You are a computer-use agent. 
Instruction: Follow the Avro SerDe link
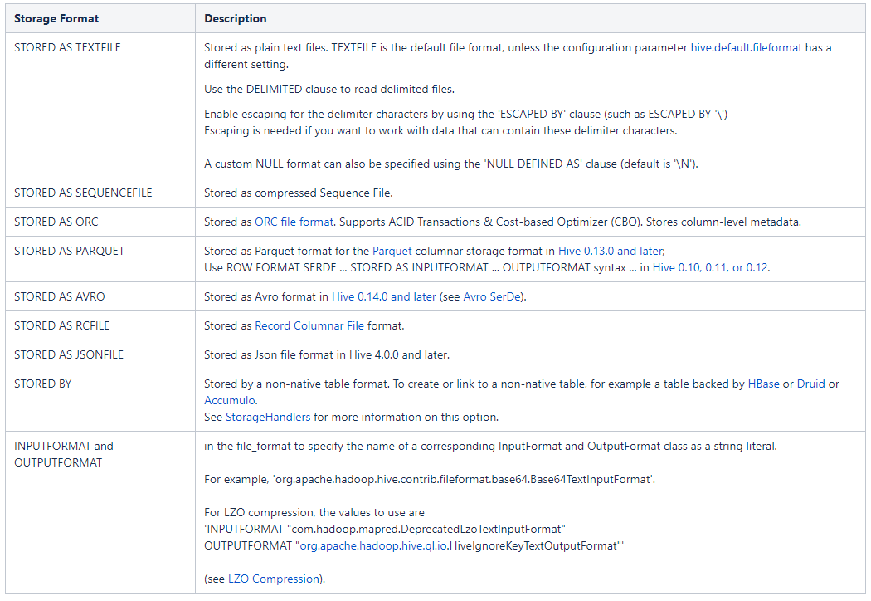pos(492,297)
